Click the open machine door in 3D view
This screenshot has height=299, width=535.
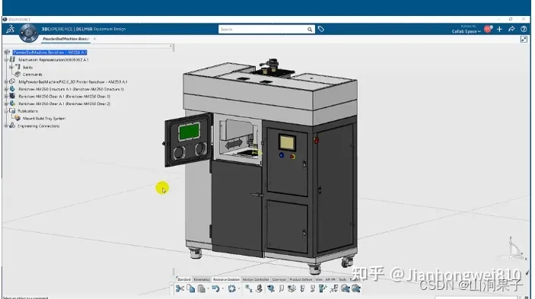pyautogui.click(x=189, y=140)
